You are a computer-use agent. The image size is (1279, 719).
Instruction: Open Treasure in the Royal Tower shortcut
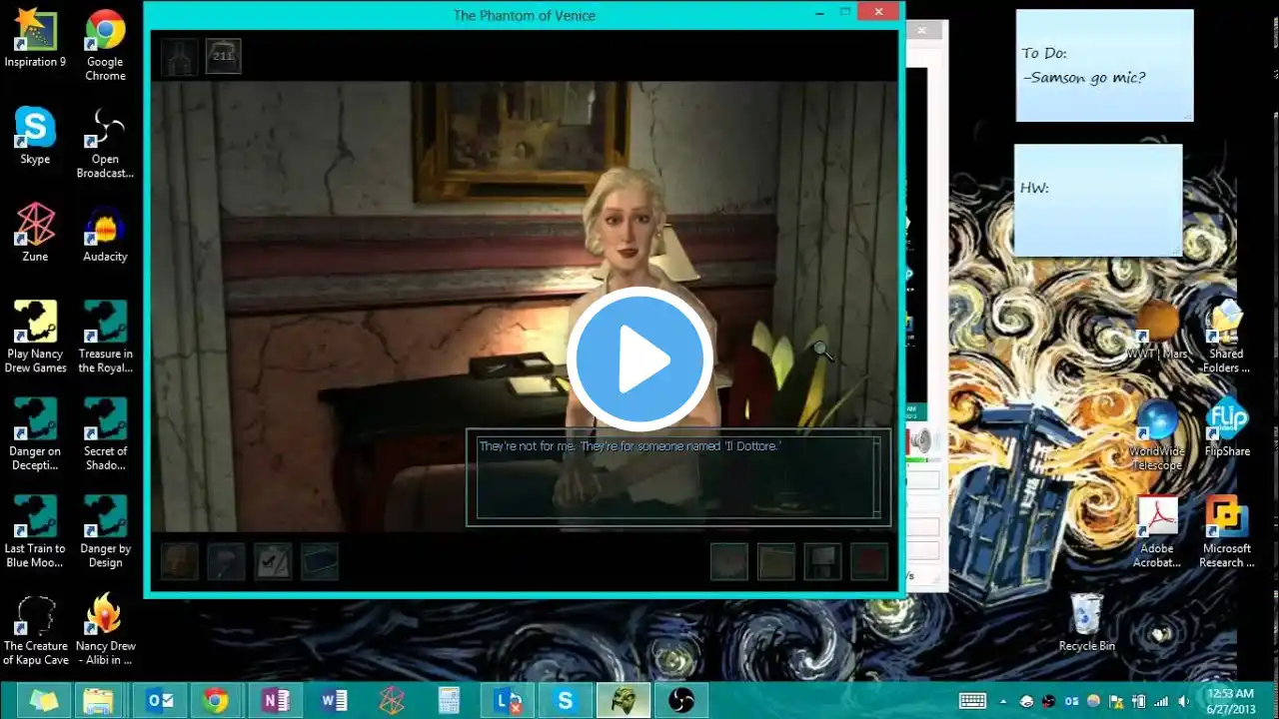105,338
